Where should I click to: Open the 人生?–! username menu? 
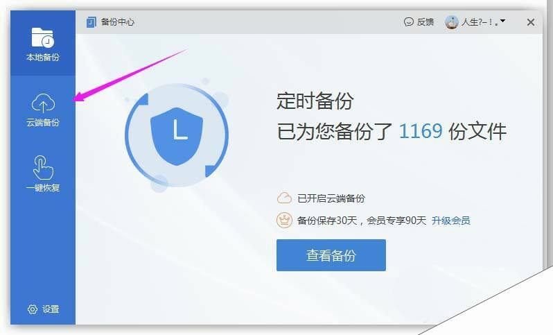pyautogui.click(x=479, y=22)
